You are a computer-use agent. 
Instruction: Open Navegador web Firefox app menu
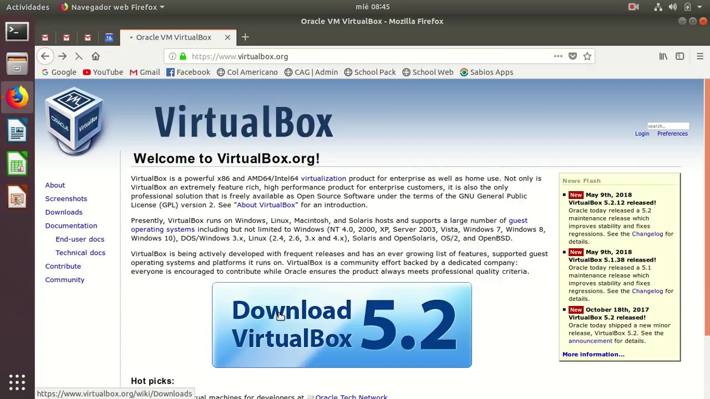click(112, 7)
